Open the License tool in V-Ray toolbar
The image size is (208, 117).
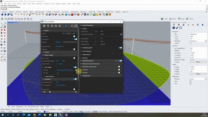pos(189,19)
